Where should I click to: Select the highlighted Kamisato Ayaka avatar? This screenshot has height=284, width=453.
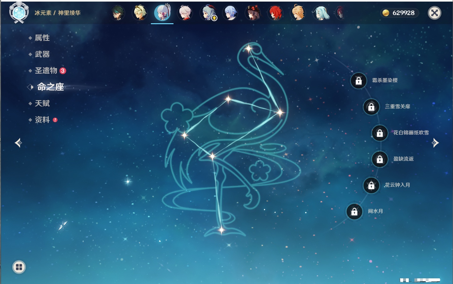point(162,13)
